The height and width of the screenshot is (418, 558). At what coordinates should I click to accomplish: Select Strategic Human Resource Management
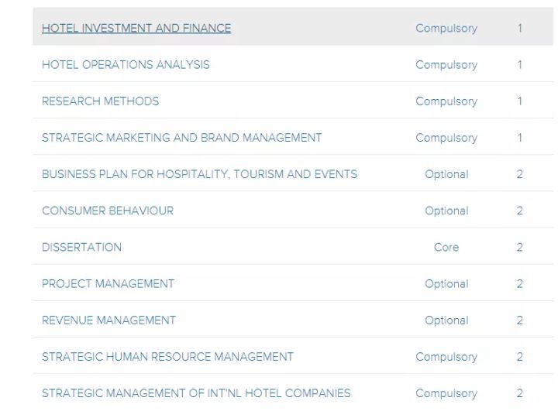pyautogui.click(x=167, y=357)
